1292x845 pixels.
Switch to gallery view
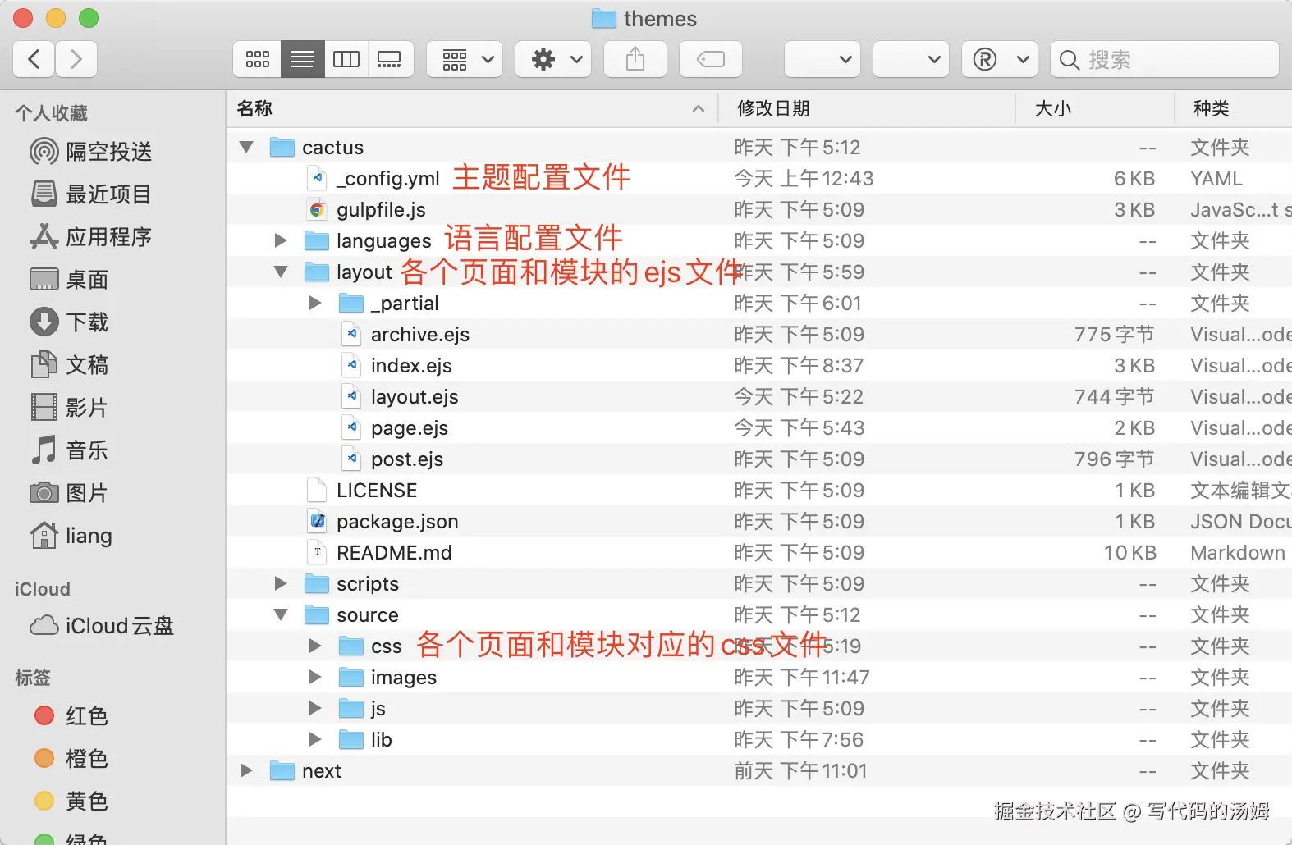[390, 59]
